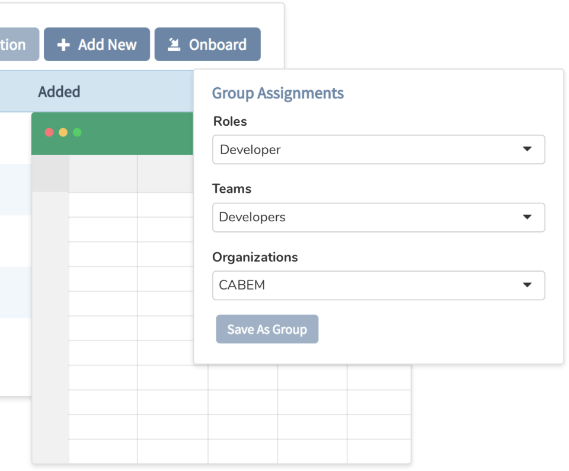Screen dimensions: 569x471
Task: Open the Roles dropdown arrow
Action: 527,149
